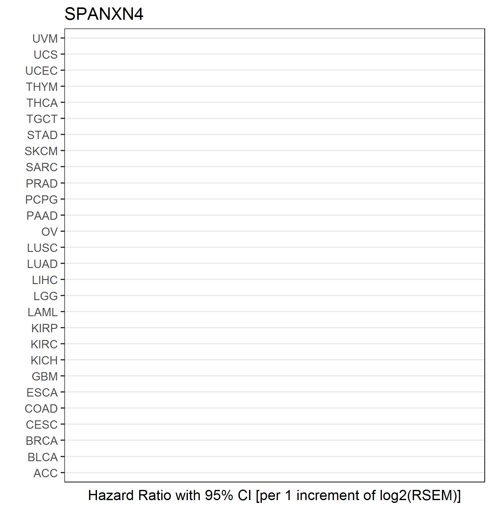Select the UVM axis label
Viewport: 492px width, 510px height.
coord(45,39)
